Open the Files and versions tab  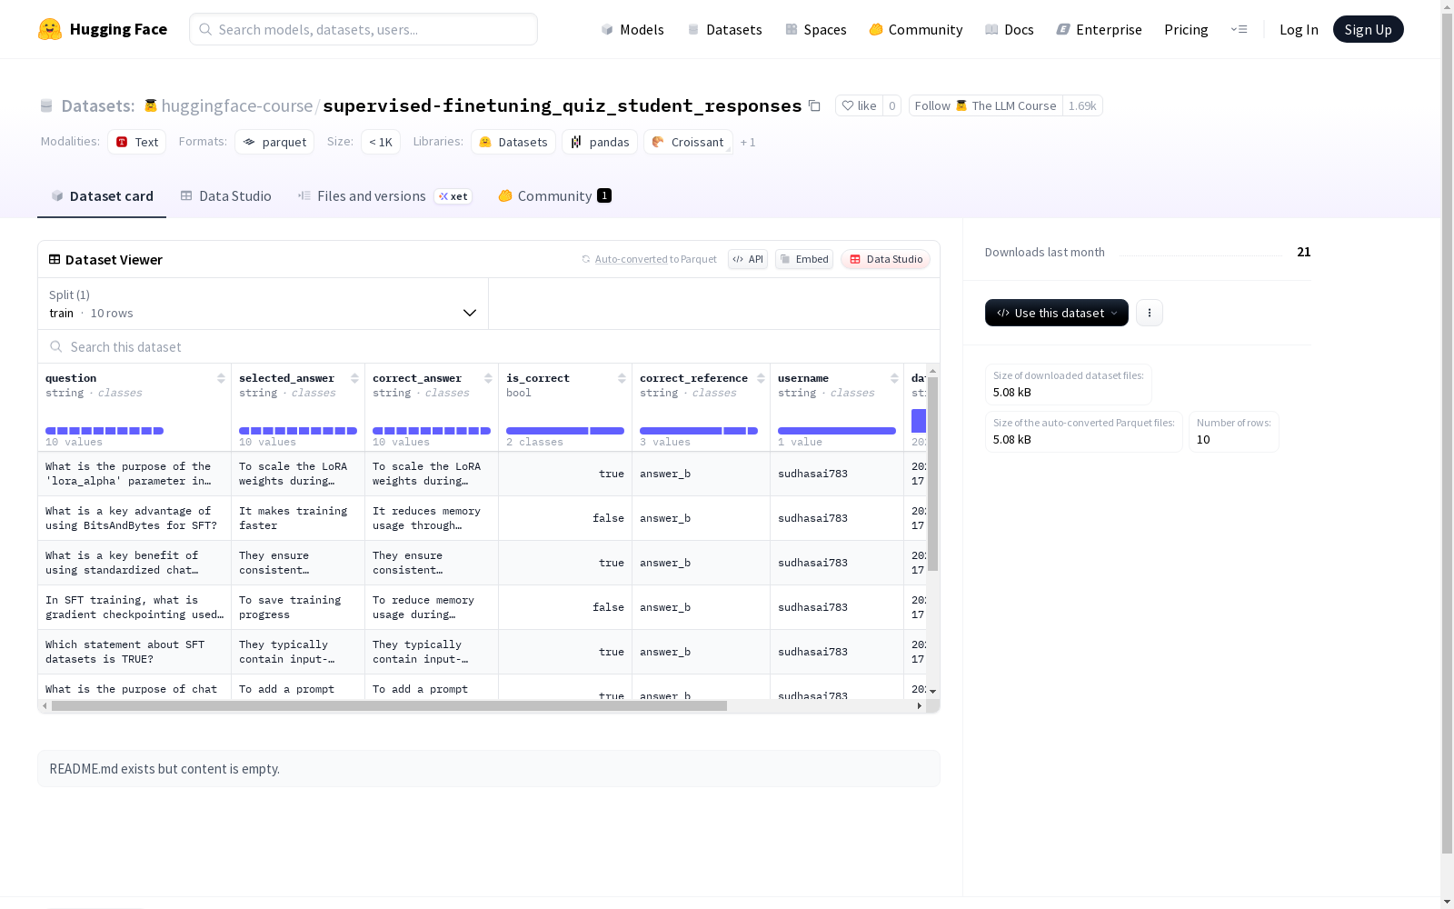[x=384, y=196]
